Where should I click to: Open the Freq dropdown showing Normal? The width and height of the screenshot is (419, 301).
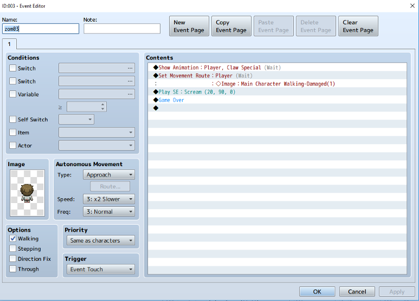click(x=109, y=212)
